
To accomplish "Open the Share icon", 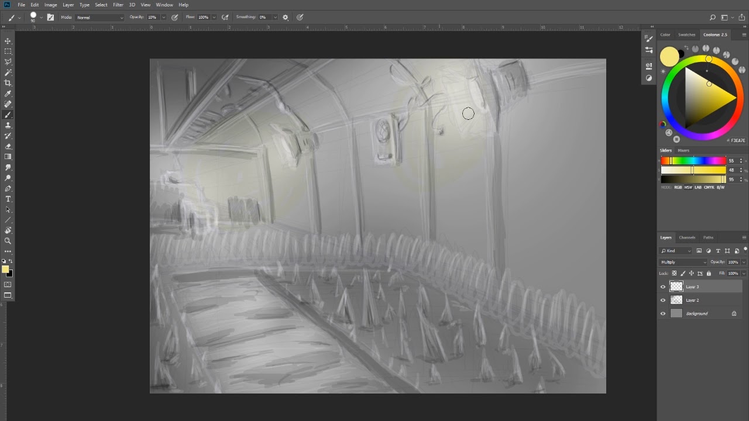I will (x=742, y=18).
